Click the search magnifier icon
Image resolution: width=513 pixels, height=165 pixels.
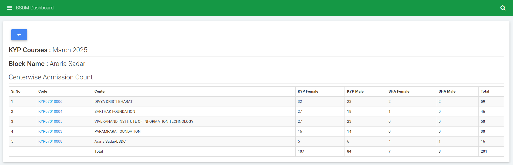(503, 8)
